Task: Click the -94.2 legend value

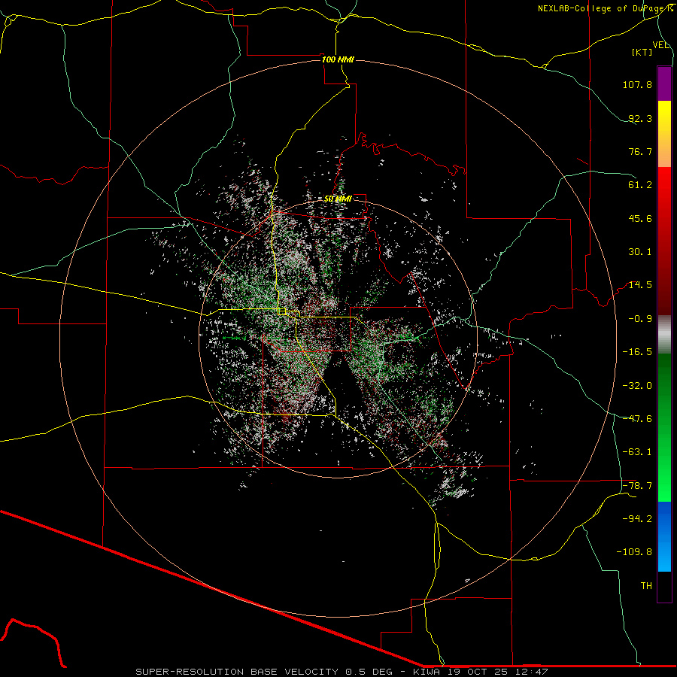Action: coord(637,518)
